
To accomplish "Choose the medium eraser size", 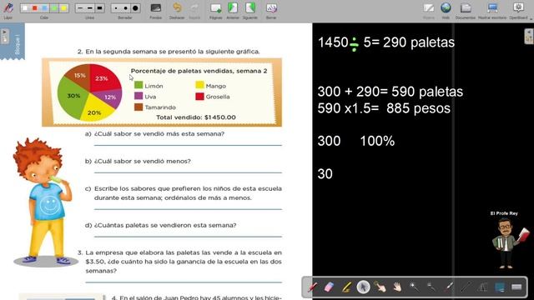I will click(x=126, y=8).
